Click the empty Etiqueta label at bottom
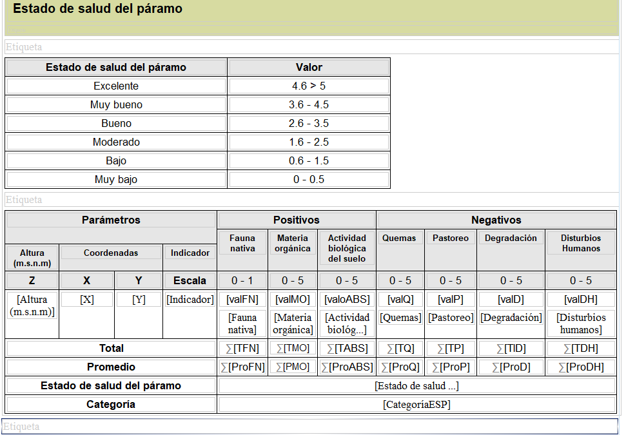 tap(309, 427)
